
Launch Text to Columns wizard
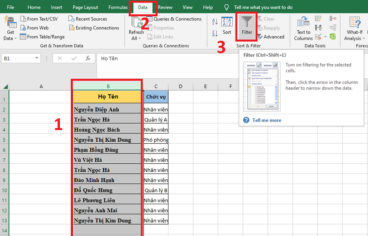click(x=303, y=28)
